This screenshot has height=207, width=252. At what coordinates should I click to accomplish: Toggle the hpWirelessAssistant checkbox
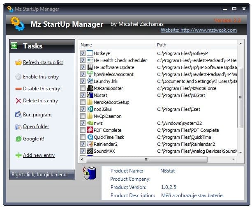[x=83, y=74]
